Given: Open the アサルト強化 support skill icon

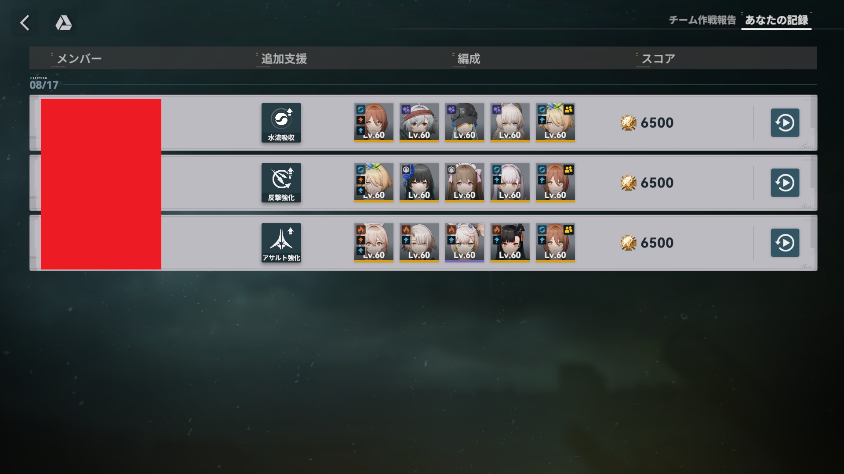Looking at the screenshot, I should [281, 243].
